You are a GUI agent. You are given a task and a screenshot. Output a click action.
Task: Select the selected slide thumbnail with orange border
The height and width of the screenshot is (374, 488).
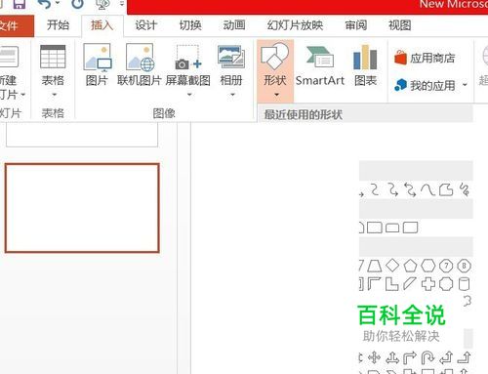coord(82,208)
